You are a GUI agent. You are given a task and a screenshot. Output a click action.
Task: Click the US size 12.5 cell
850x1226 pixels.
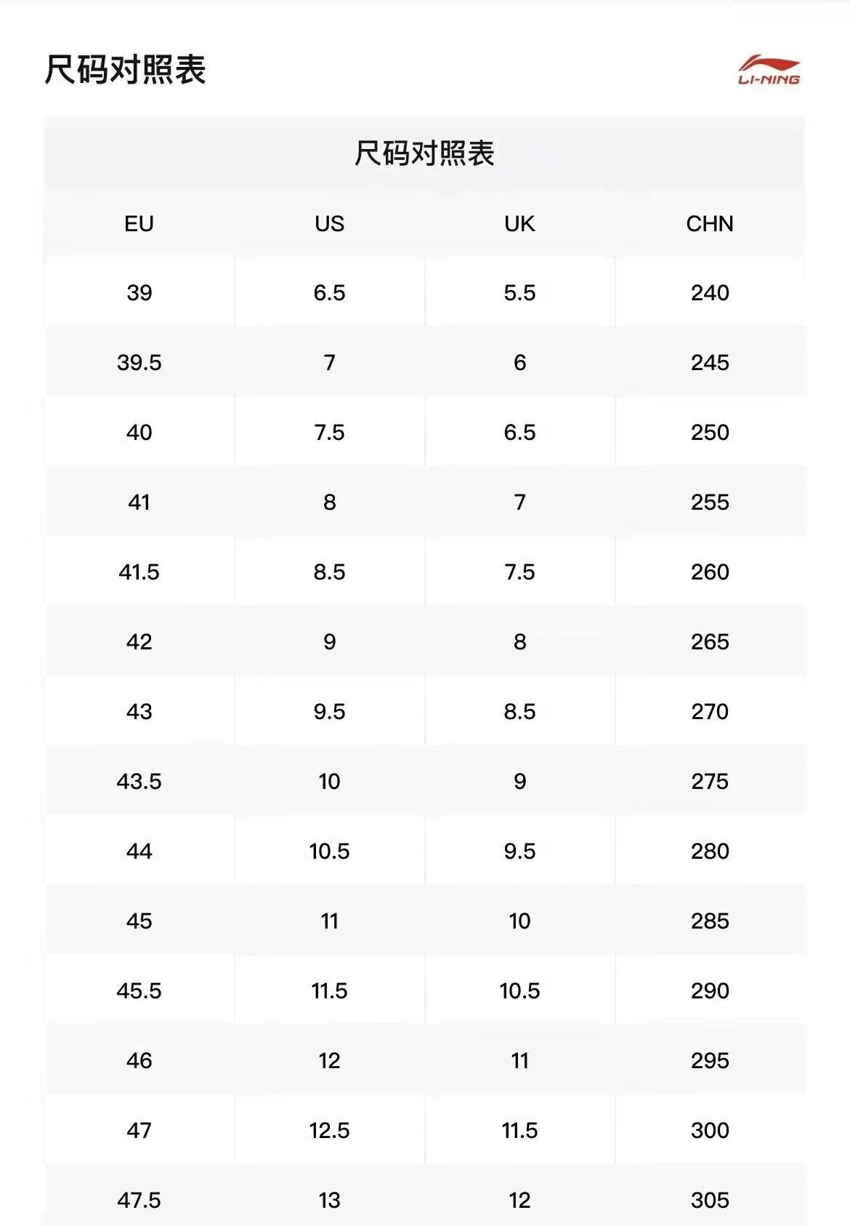pos(329,1131)
